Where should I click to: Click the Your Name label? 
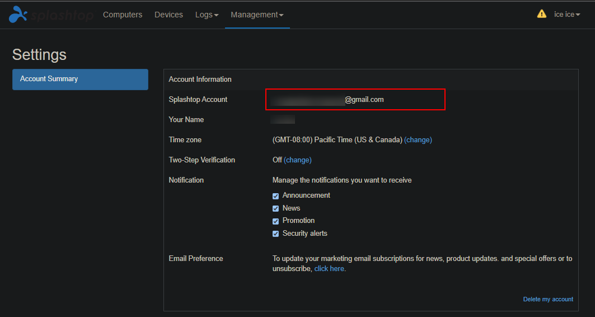pyautogui.click(x=186, y=120)
